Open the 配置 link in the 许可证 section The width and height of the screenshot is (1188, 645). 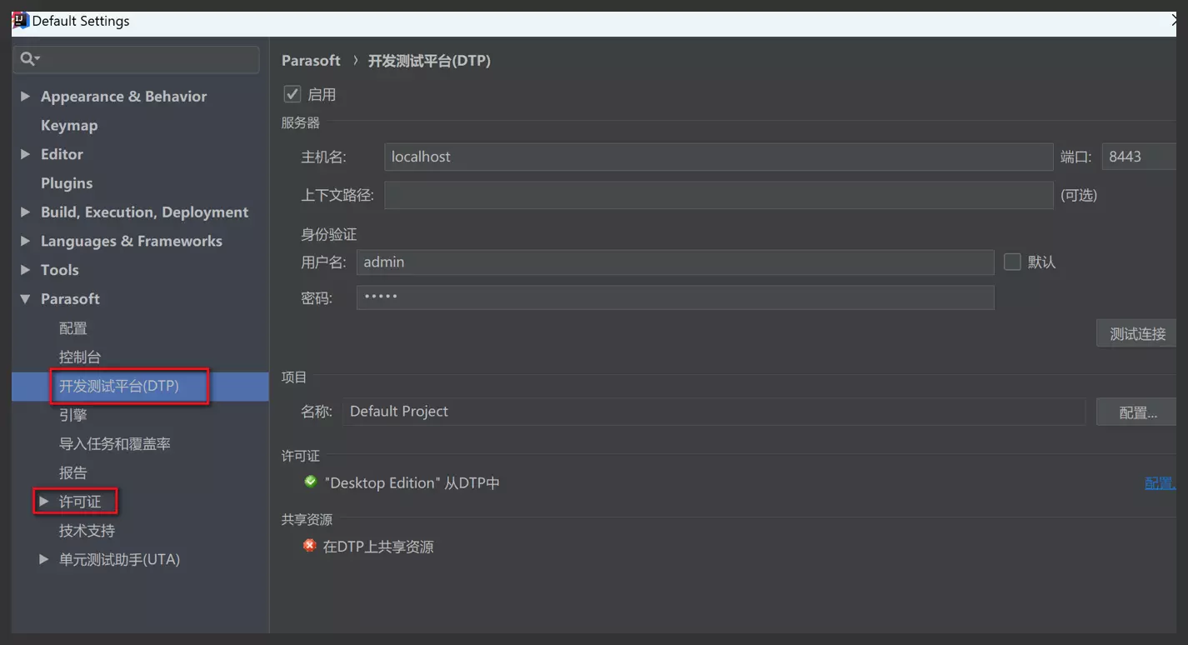(x=1160, y=482)
